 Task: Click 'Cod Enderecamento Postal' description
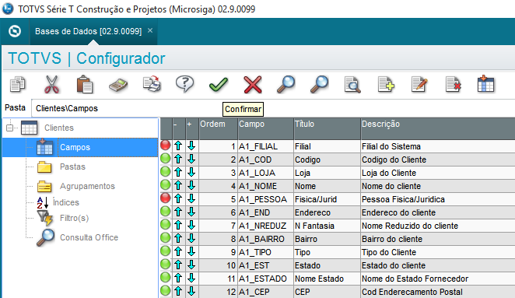437,292
